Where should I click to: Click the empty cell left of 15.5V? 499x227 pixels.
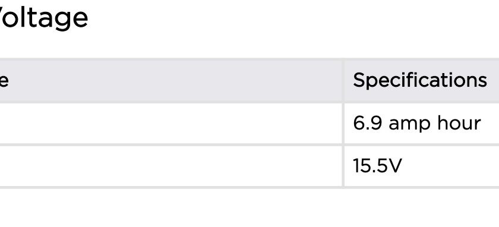click(171, 166)
